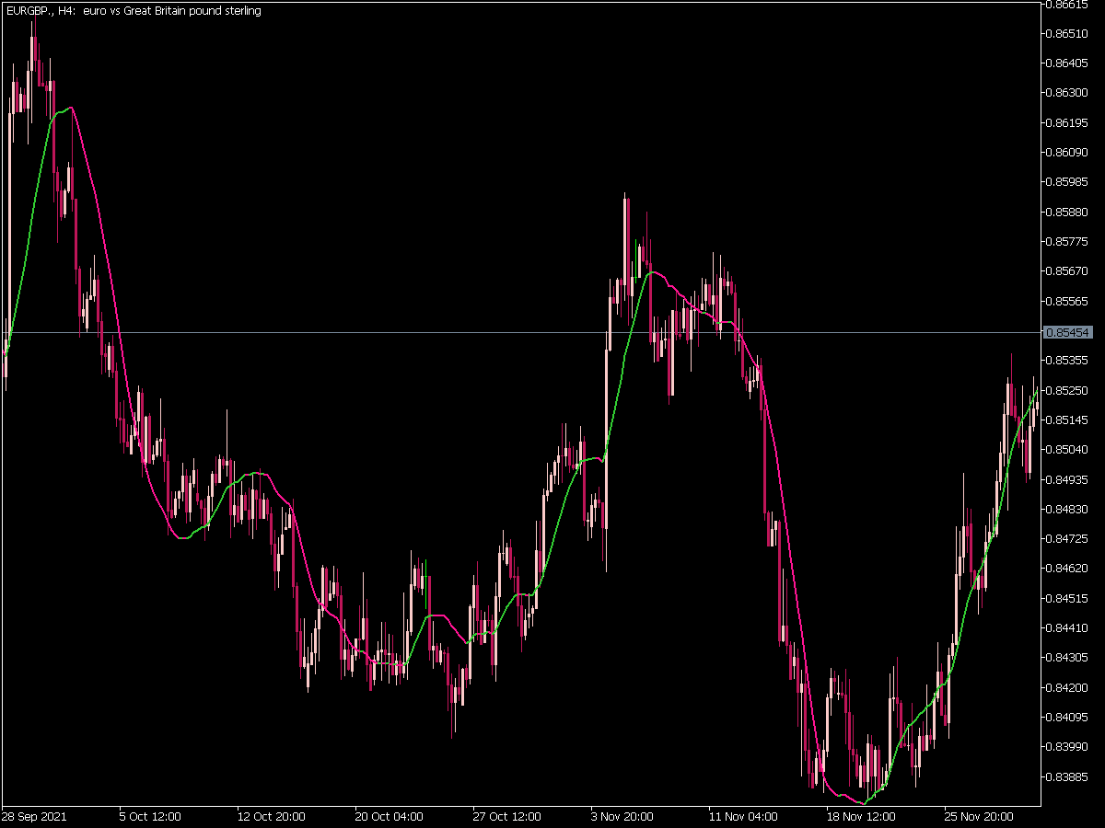Click the 11 Nov 04:00 time label
The width and height of the screenshot is (1105, 828).
743,816
